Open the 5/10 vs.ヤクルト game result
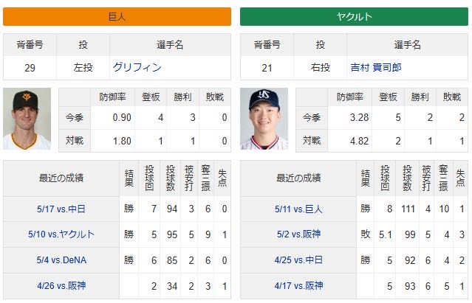This screenshot has width=472, height=303. pos(61,234)
